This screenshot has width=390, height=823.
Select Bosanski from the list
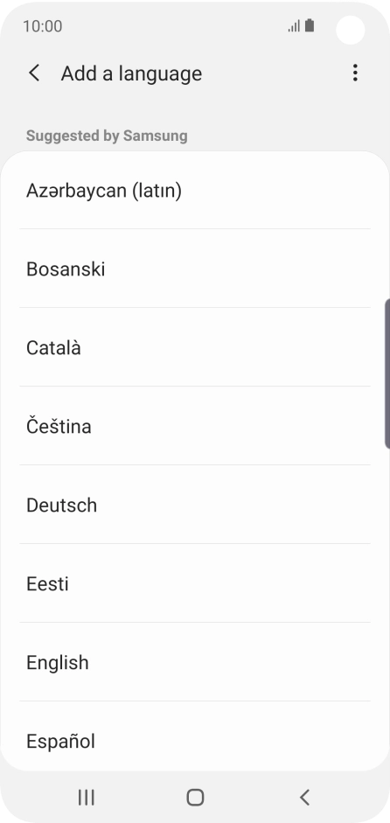[x=195, y=269]
